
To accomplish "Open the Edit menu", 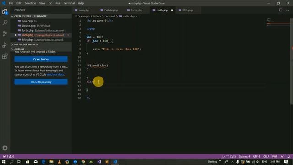I will 19,3.
